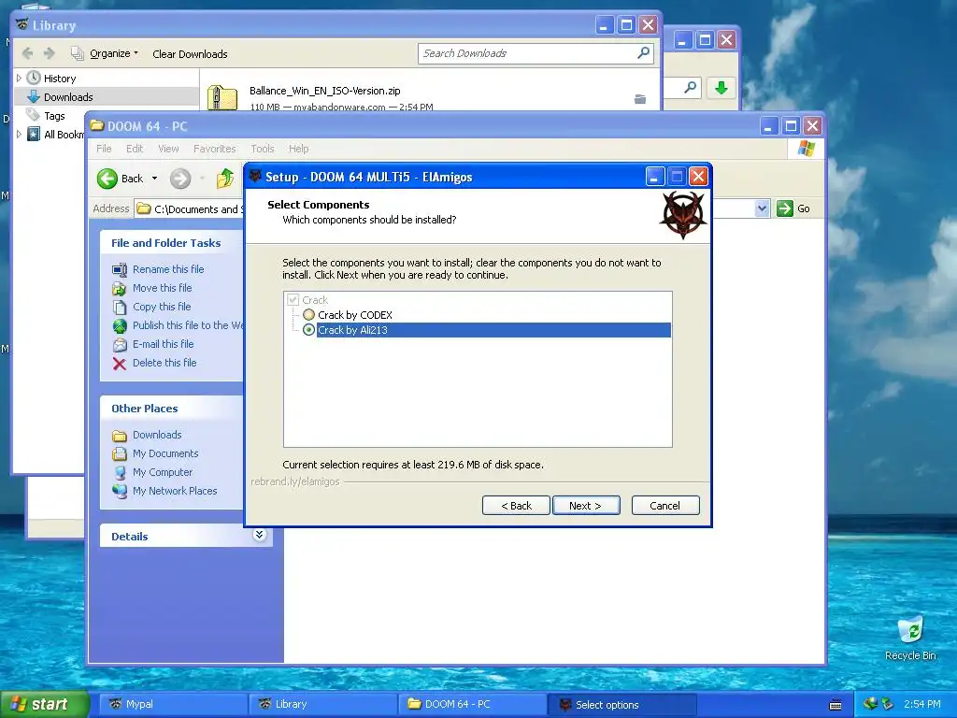Click the Library back arrow icon
957x718 pixels.
27,53
